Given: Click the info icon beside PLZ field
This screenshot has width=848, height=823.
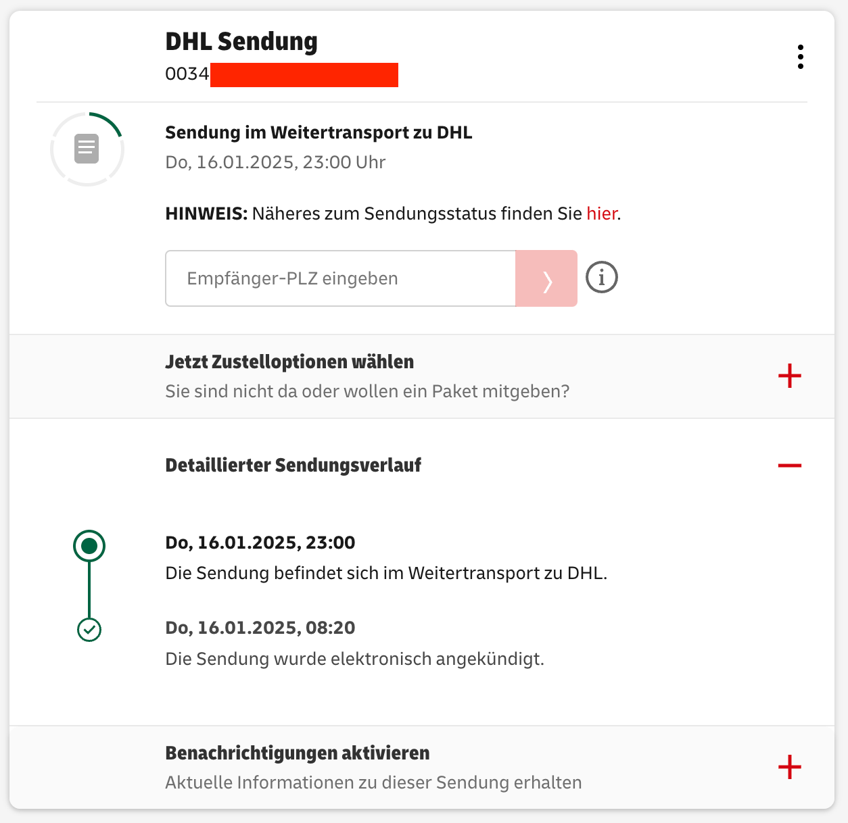Looking at the screenshot, I should coord(602,278).
